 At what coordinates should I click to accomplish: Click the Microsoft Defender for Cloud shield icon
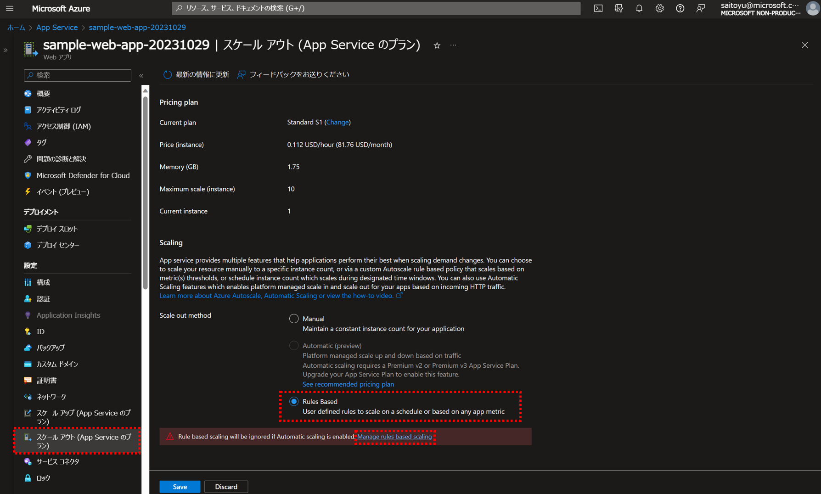click(28, 175)
